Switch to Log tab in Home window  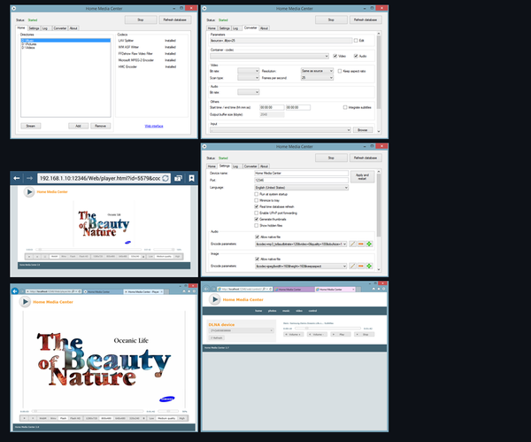coord(45,28)
